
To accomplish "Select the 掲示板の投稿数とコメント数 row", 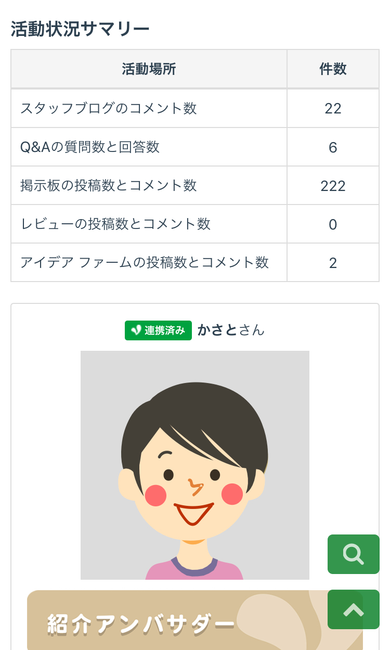I will 109,185.
